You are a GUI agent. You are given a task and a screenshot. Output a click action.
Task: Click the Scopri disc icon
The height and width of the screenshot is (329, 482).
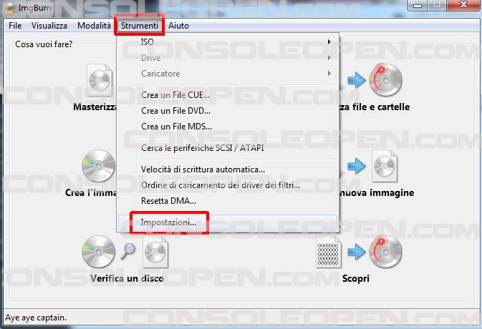(x=386, y=252)
